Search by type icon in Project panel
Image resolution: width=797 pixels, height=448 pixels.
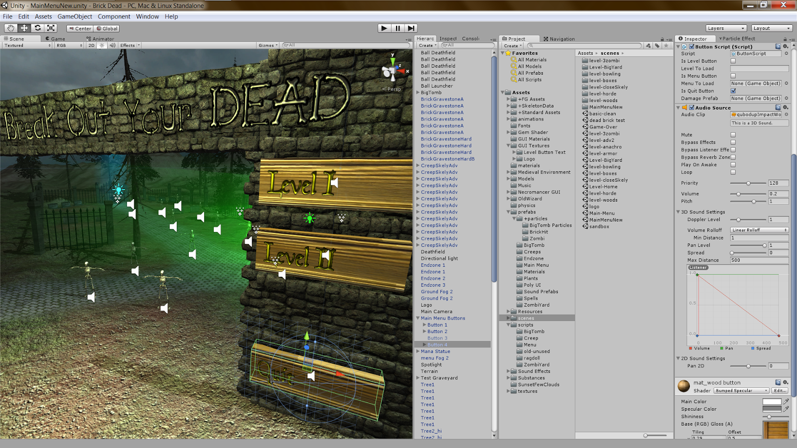[648, 45]
